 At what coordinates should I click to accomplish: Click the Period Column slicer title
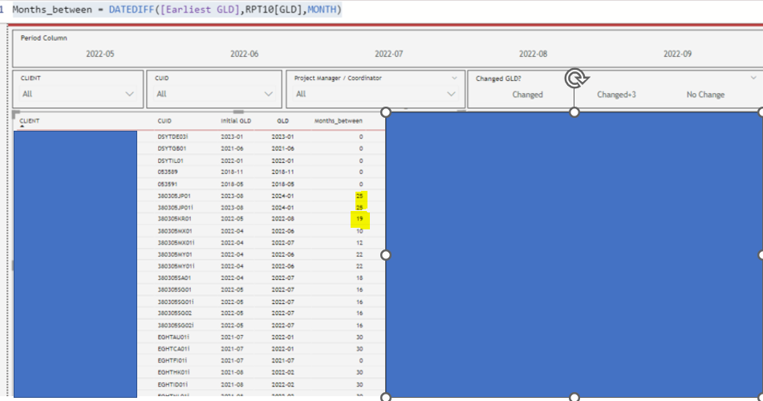[44, 38]
